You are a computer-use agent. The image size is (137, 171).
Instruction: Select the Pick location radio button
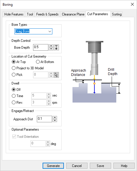14,75
